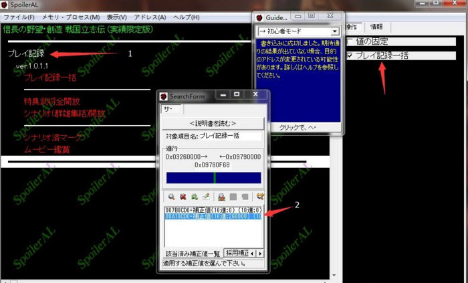The height and width of the screenshot is (283, 468).
Task: Toggle the 値の固定 checkbox
Action: coord(350,41)
